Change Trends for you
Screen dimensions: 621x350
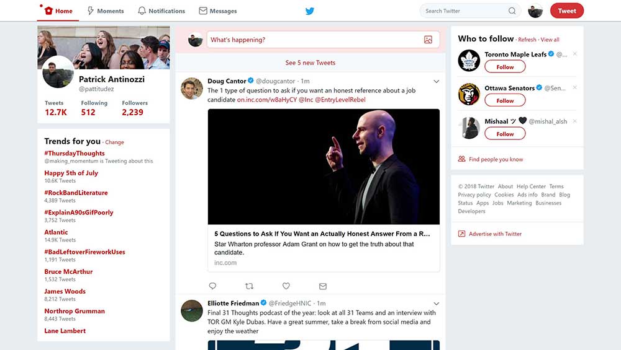point(114,142)
